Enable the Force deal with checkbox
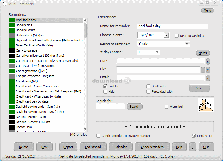Image resolution: width=223 pixels, height=161 pixels. (148, 92)
